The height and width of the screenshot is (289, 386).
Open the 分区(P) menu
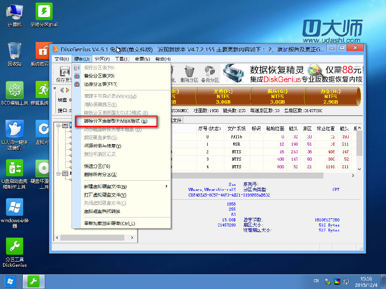(102, 59)
